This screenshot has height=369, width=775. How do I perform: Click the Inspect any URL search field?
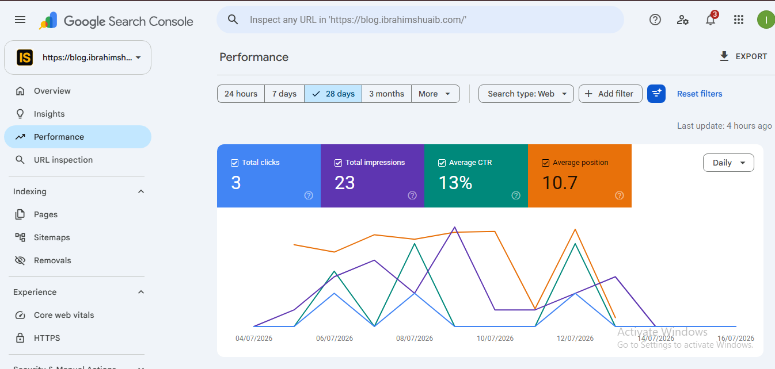click(420, 20)
